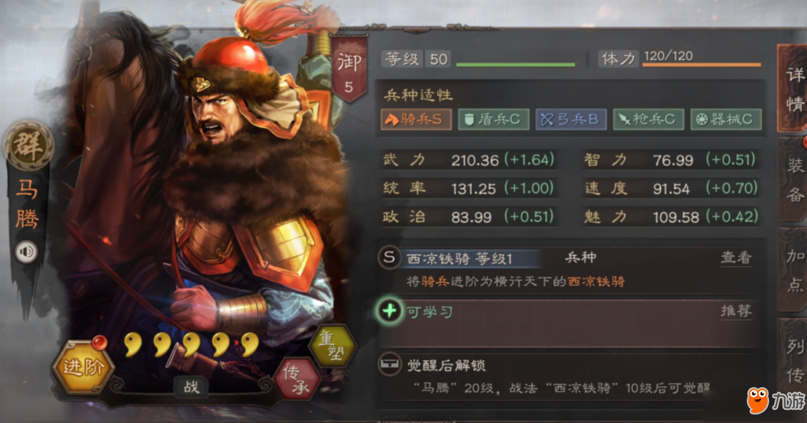Click the green plus 可学习 slot icon
Image resolution: width=807 pixels, height=423 pixels.
[389, 311]
